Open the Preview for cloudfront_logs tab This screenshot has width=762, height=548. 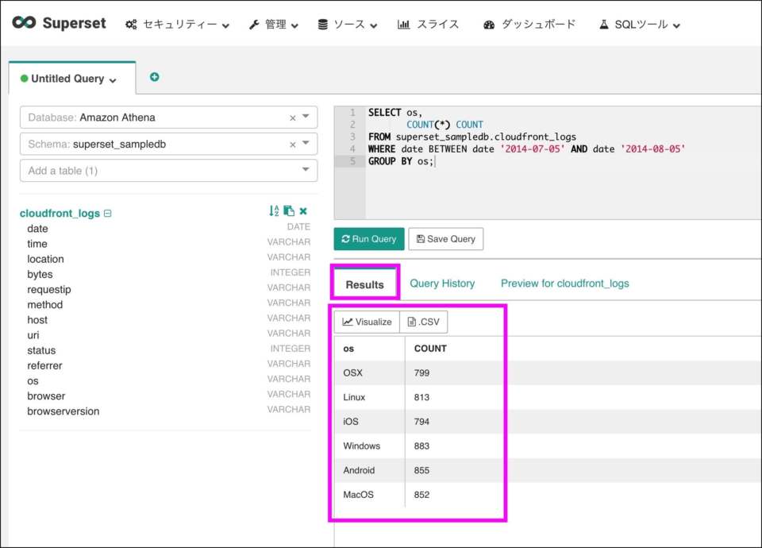point(564,283)
